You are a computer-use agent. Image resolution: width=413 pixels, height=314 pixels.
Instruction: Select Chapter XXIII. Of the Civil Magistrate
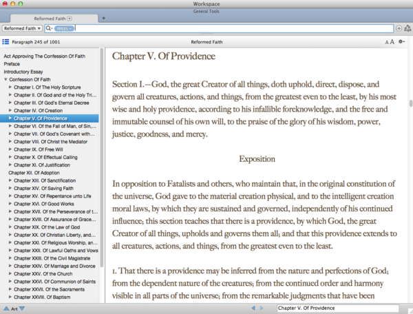52,258
